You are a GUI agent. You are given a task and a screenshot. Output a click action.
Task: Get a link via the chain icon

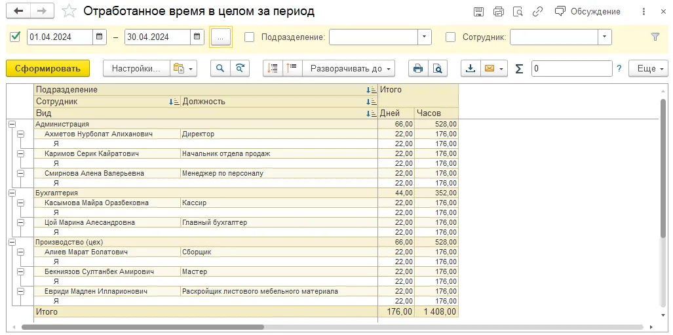click(x=537, y=12)
